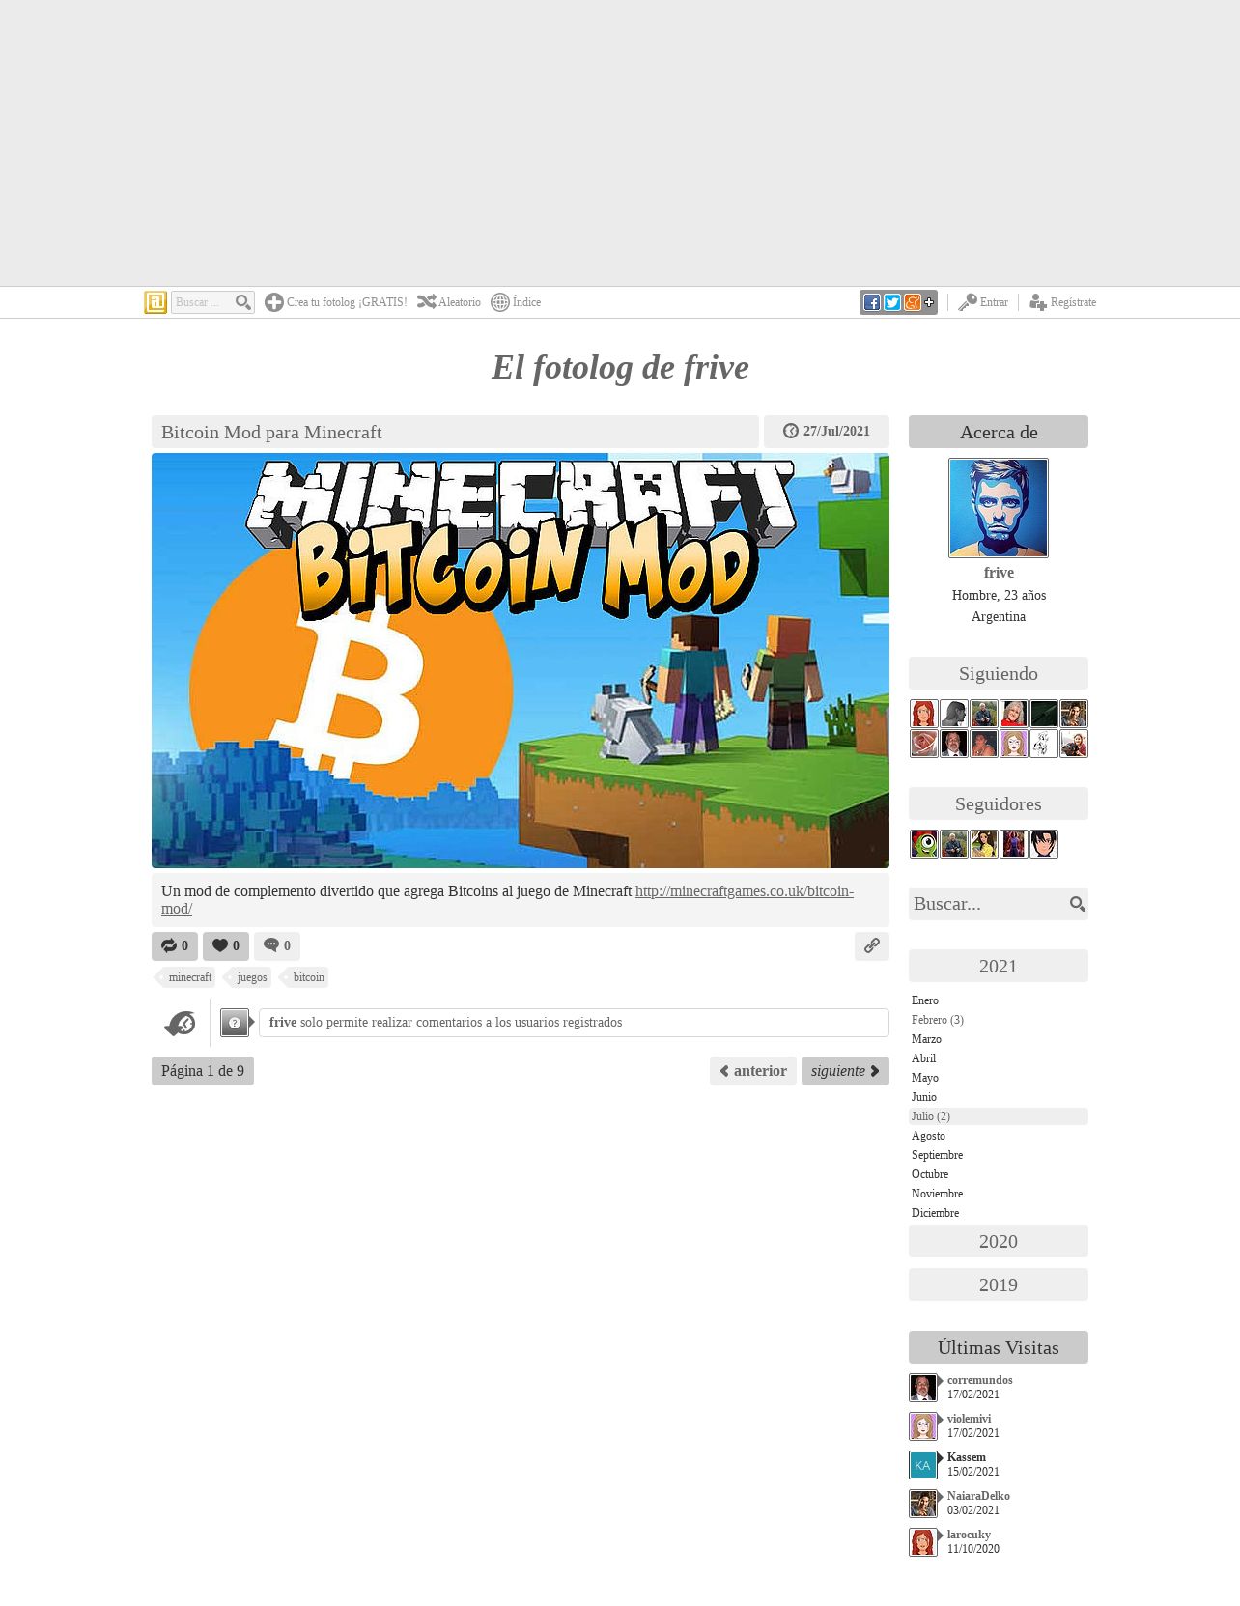Collapse the 2021 archive year
The height and width of the screenshot is (1606, 1240).
tap(999, 966)
